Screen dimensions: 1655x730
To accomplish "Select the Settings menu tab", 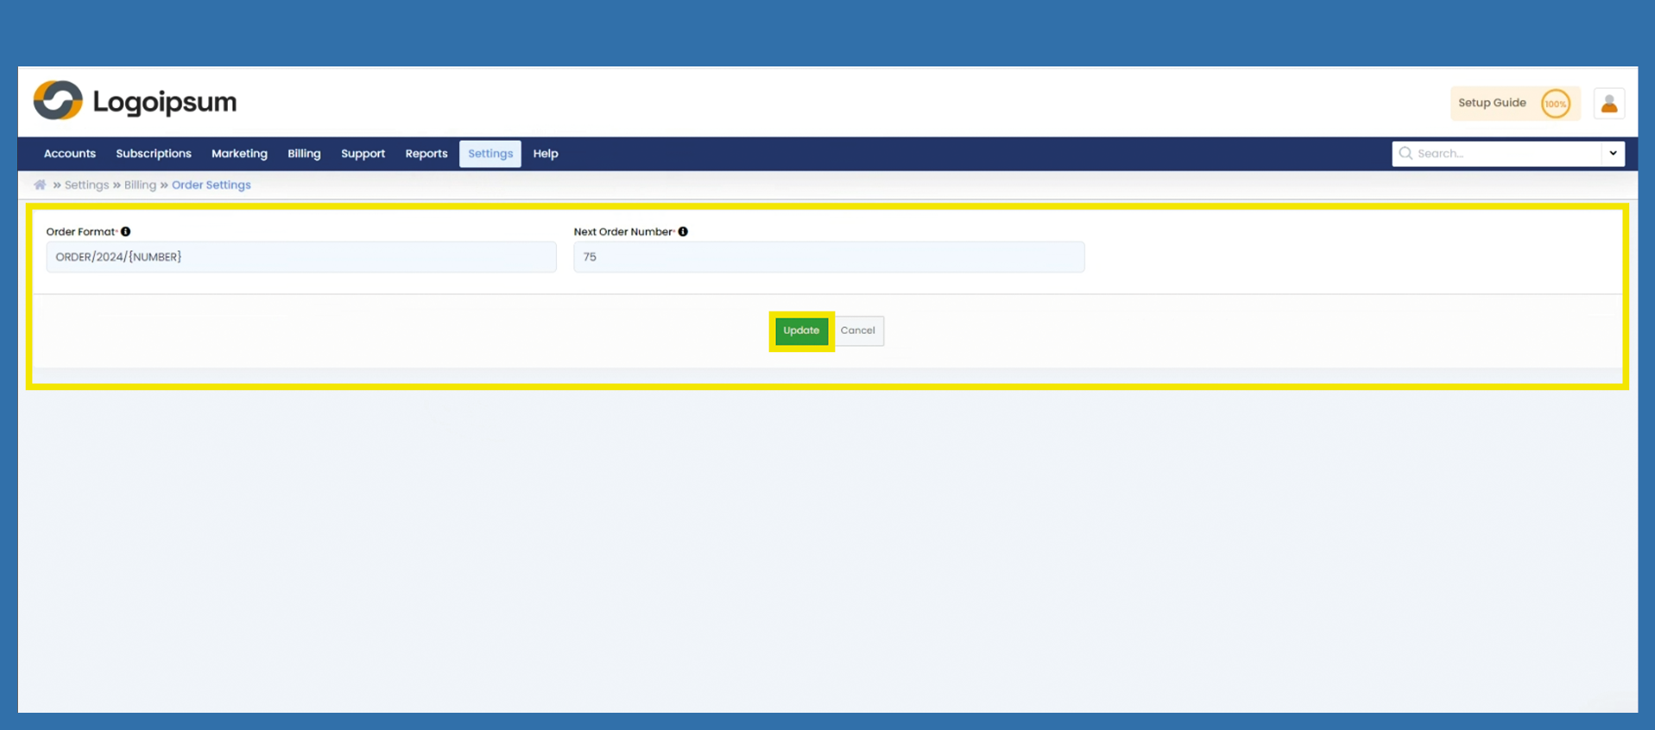I will pos(490,154).
